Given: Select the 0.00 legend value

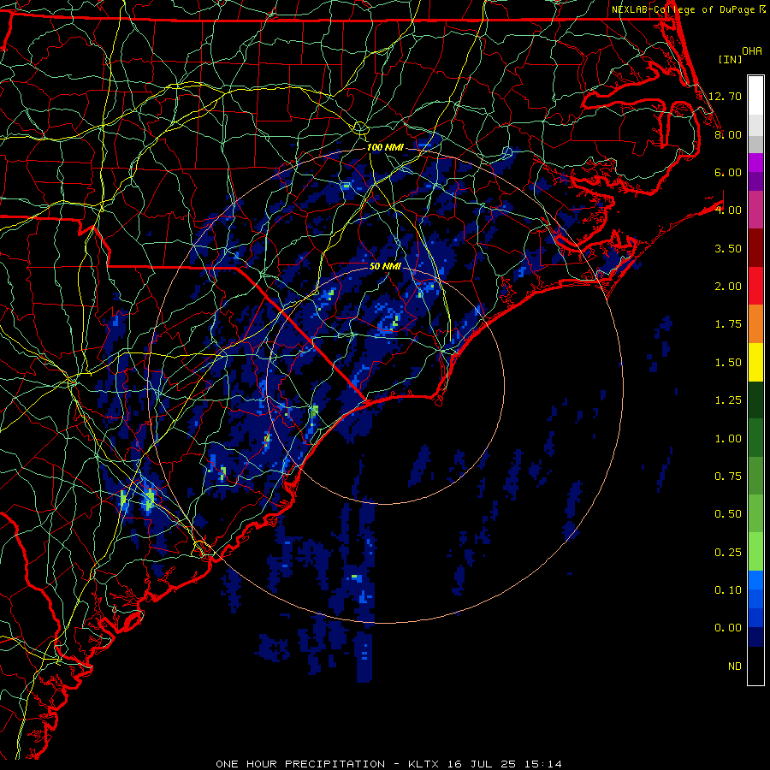Looking at the screenshot, I should (x=728, y=628).
